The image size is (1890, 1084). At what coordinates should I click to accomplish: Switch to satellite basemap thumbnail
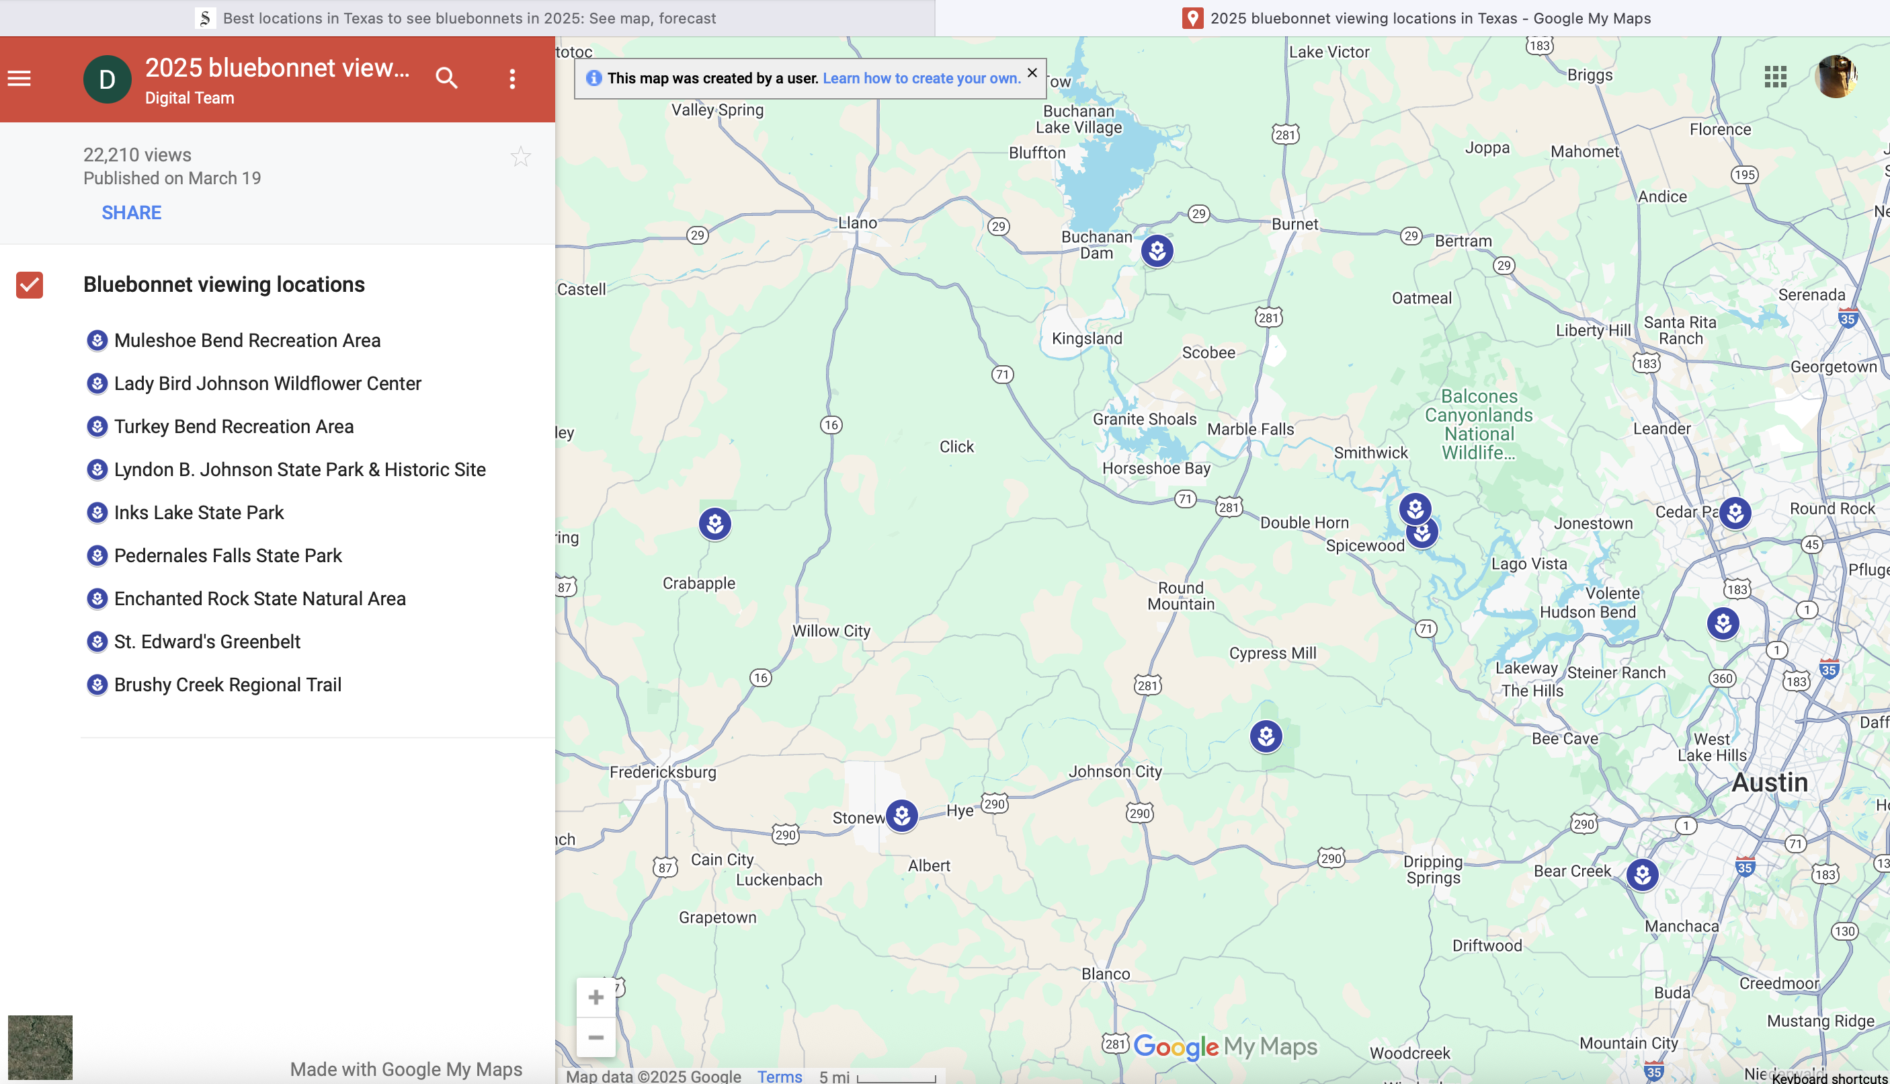40,1047
